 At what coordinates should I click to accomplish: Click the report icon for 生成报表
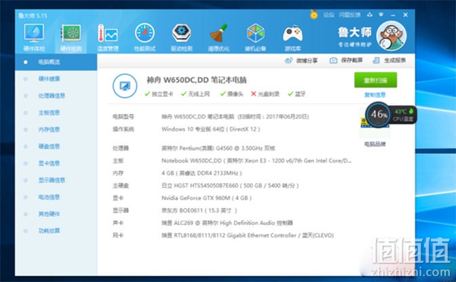[x=376, y=60]
